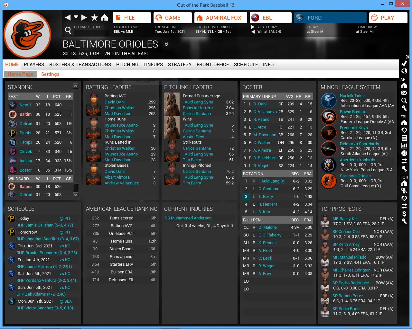Open the GAME menu

tap(173, 18)
